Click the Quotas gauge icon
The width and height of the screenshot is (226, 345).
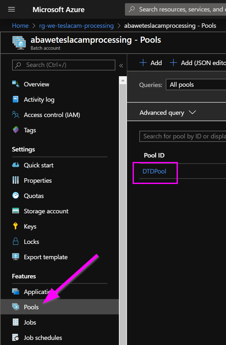coord(15,195)
